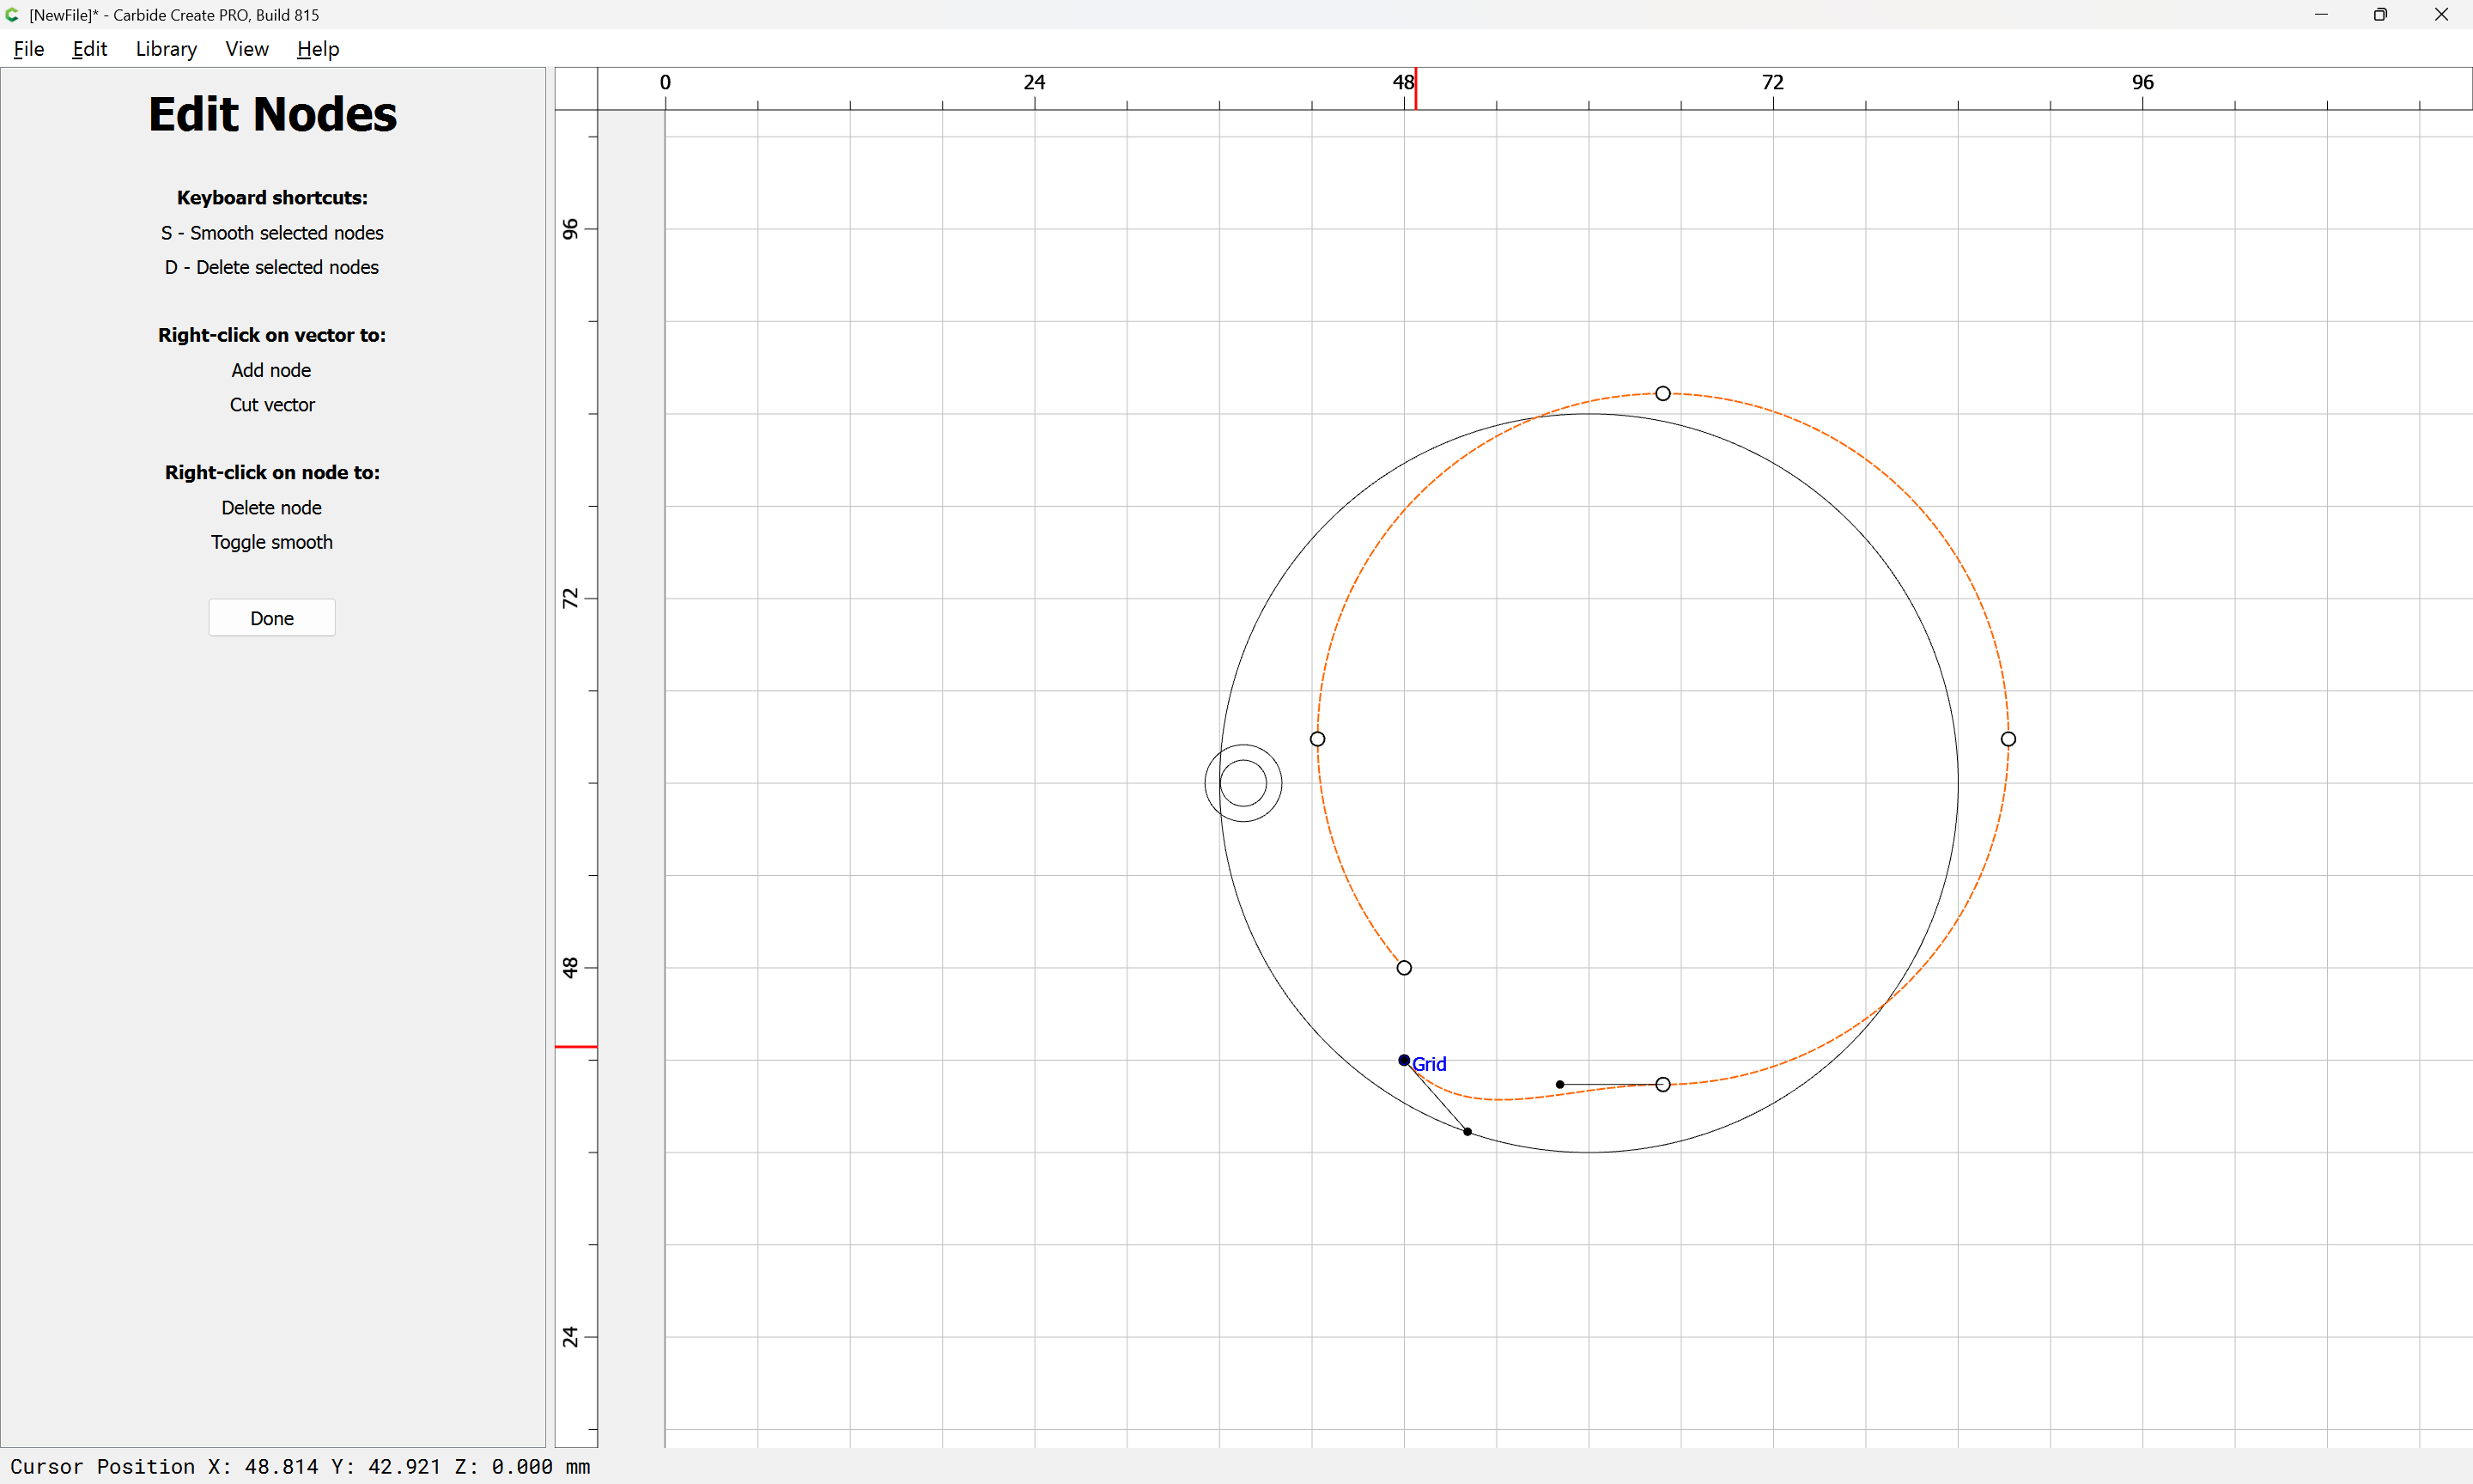
Task: Click the Cursor Position readout in status bar
Action: point(300,1466)
